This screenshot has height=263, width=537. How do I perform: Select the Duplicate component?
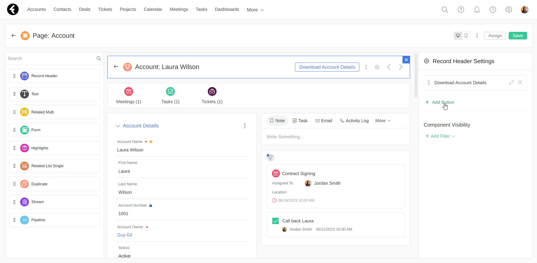(x=54, y=184)
